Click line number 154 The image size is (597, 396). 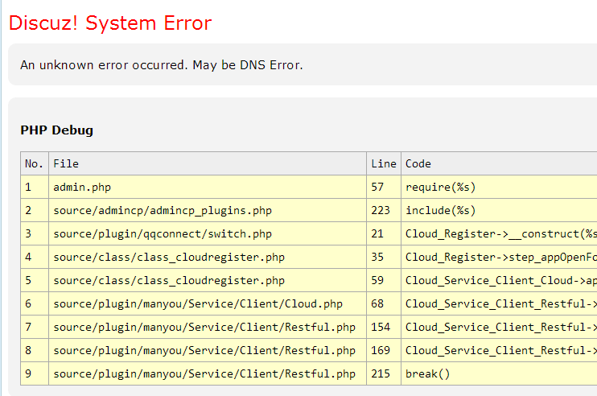[x=384, y=327]
